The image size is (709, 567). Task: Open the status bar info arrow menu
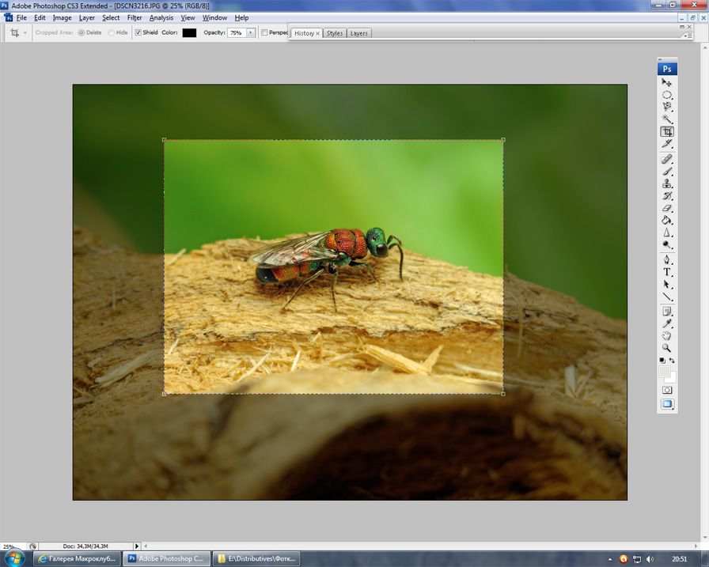[137, 546]
